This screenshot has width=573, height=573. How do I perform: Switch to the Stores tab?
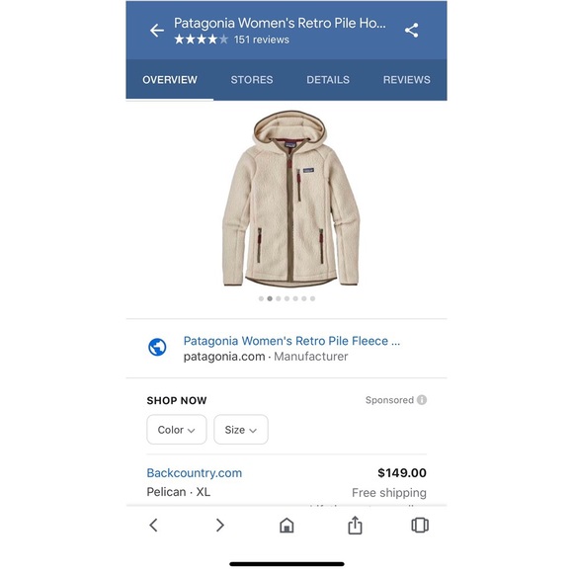(x=252, y=80)
